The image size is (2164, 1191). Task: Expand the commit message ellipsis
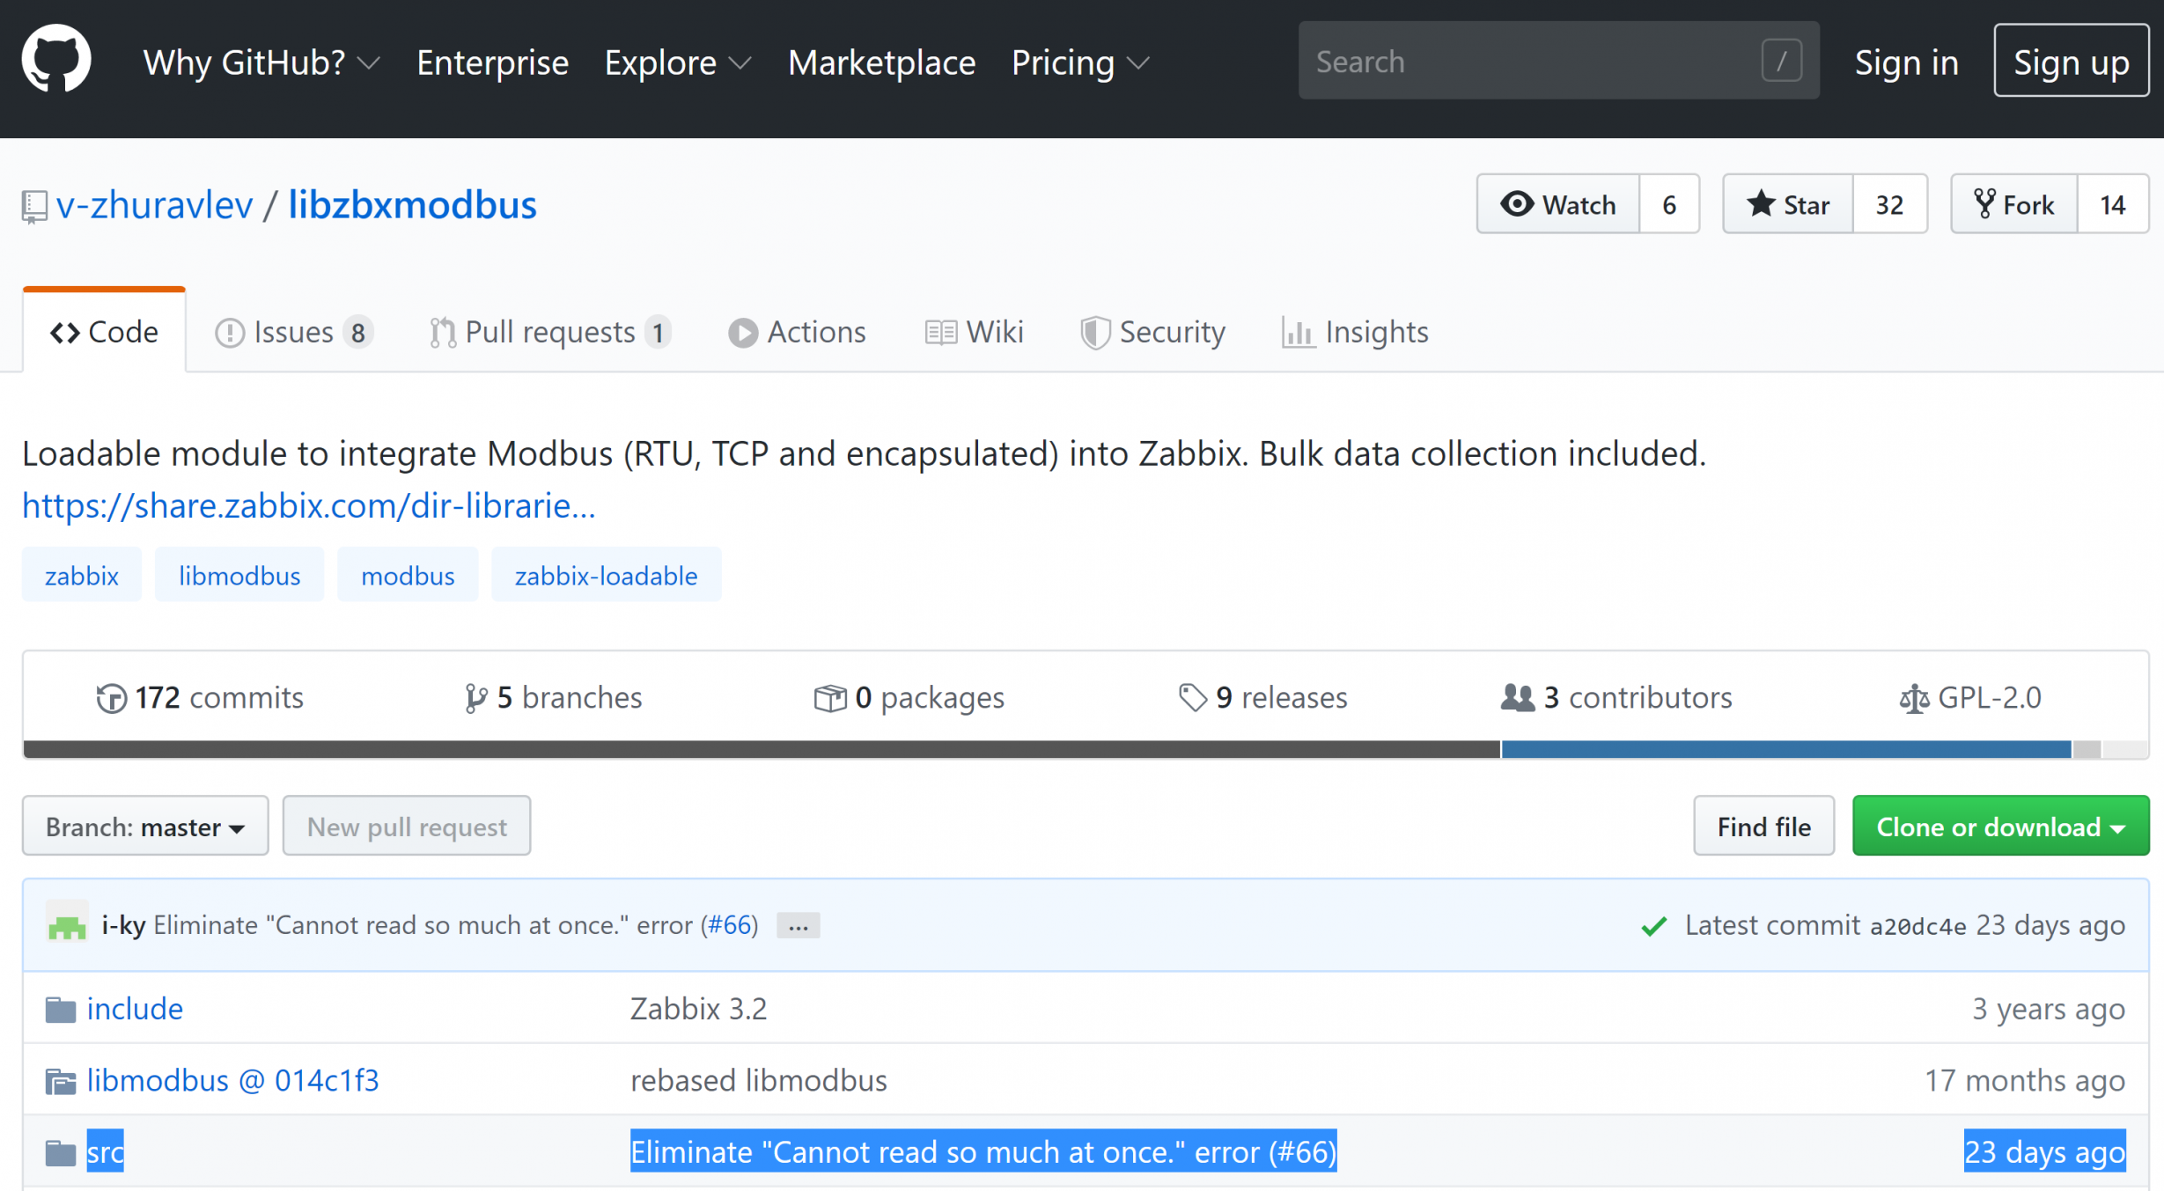tap(798, 926)
